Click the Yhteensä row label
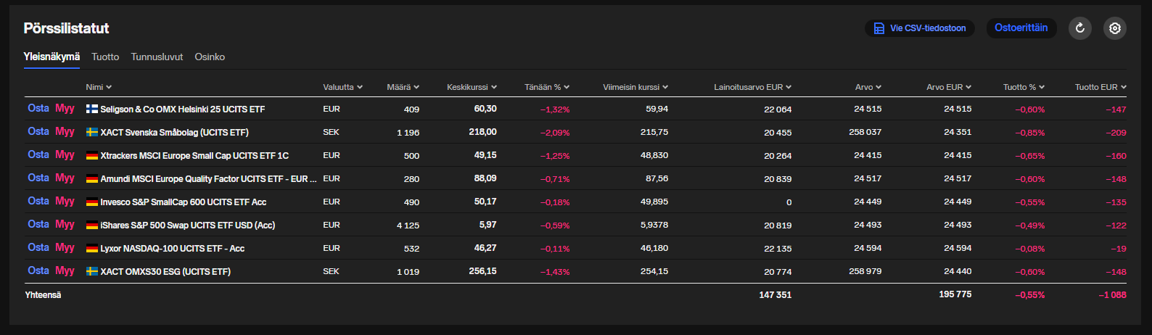The width and height of the screenshot is (1152, 335). (43, 295)
